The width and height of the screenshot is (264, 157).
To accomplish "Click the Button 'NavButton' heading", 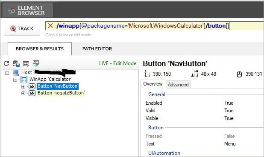I will click(x=175, y=63).
